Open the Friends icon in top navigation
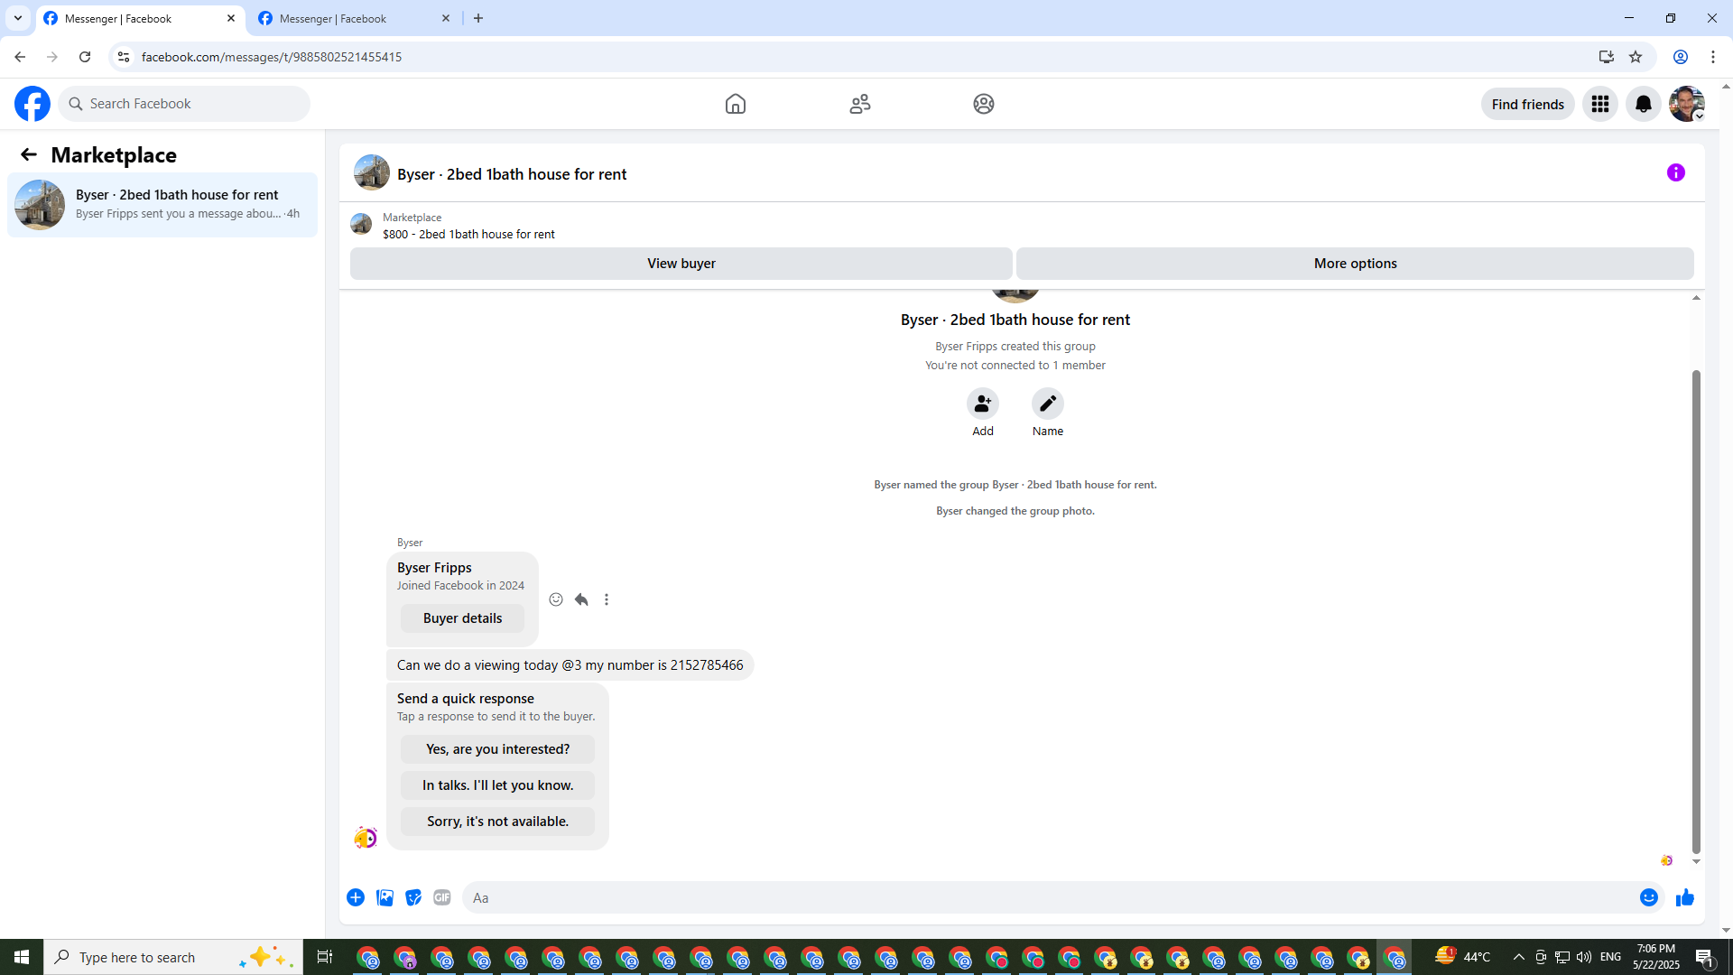The height and width of the screenshot is (975, 1733). 860,104
